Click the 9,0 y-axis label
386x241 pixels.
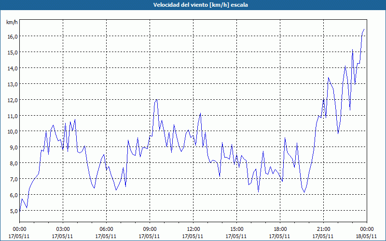point(14,147)
